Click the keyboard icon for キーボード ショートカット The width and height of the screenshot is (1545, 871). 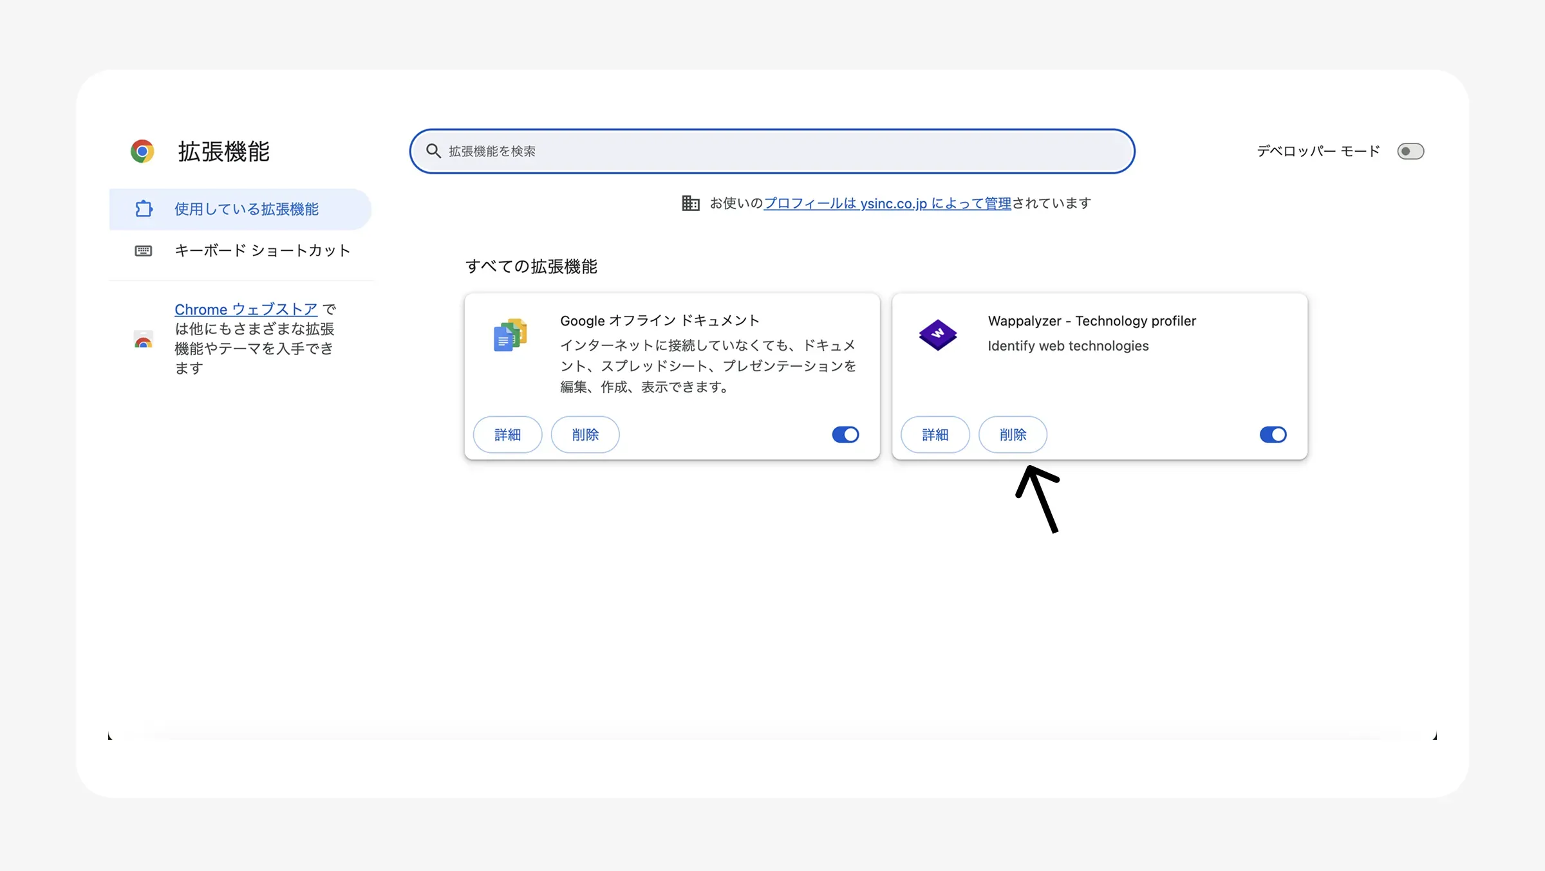coord(144,250)
